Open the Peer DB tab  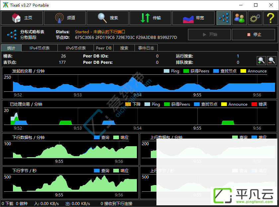point(104,48)
